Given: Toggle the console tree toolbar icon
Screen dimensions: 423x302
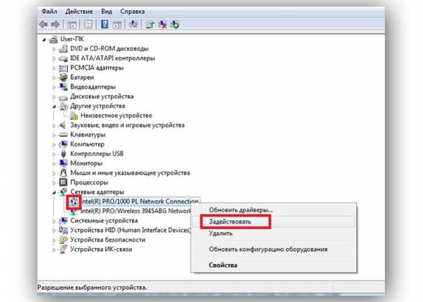Looking at the screenshot, I should tap(72, 25).
